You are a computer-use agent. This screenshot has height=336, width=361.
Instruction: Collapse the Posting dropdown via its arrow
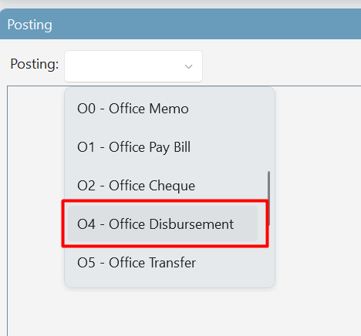[x=188, y=66]
